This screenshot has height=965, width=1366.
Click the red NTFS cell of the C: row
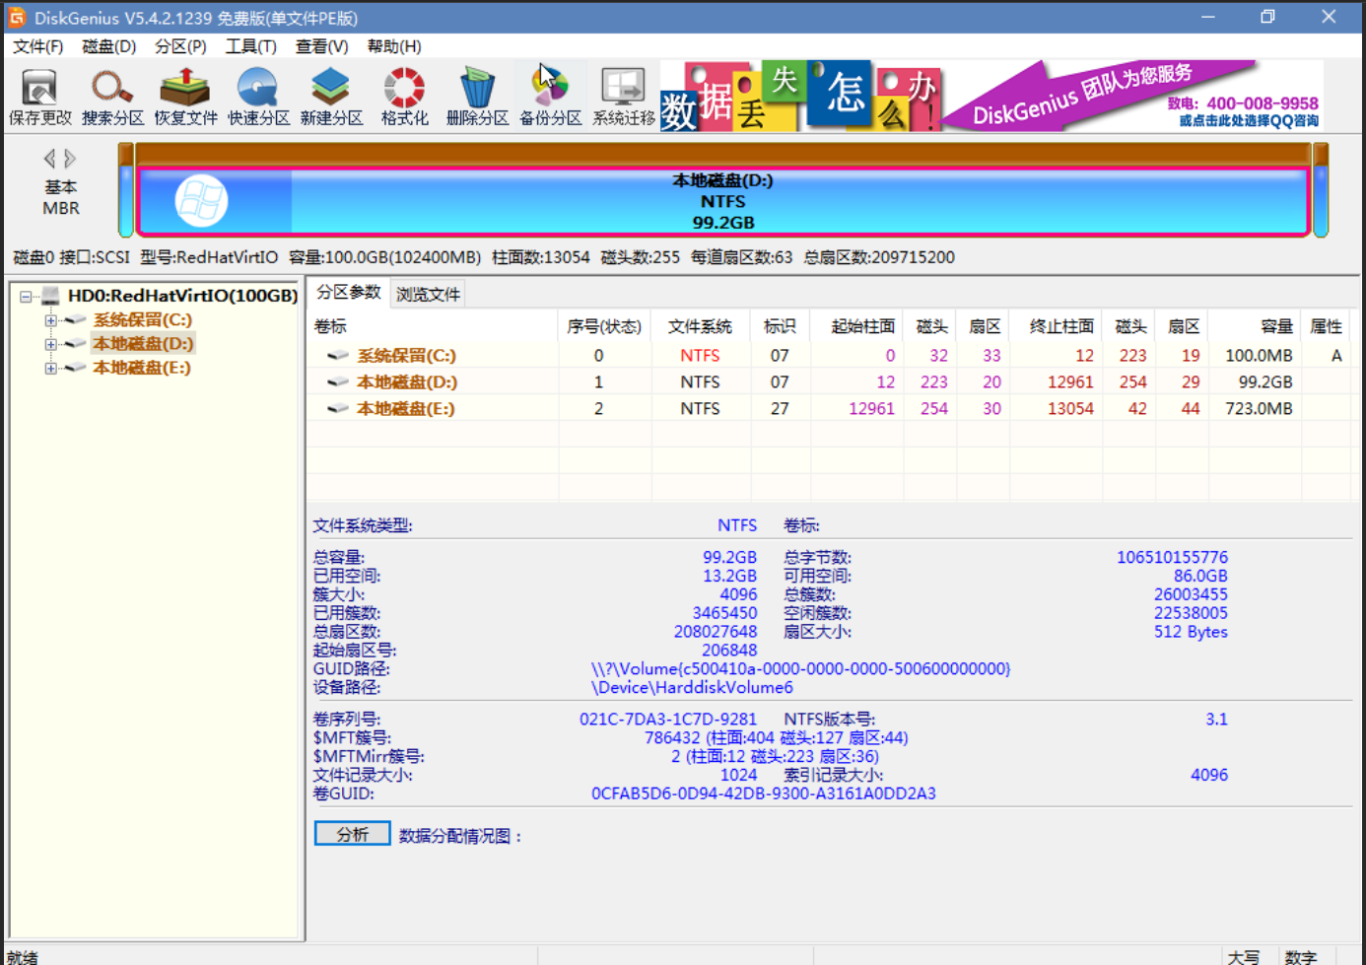[700, 355]
